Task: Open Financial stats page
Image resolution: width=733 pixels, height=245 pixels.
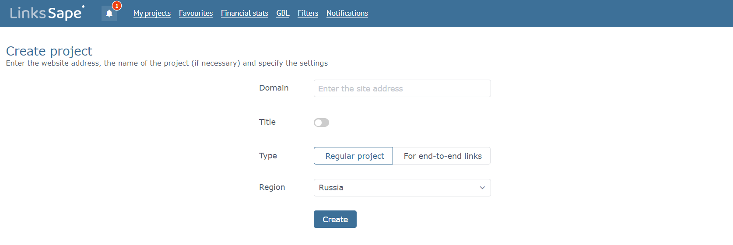Action: pos(245,13)
